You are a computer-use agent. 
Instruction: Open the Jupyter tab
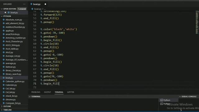tap(71, 92)
